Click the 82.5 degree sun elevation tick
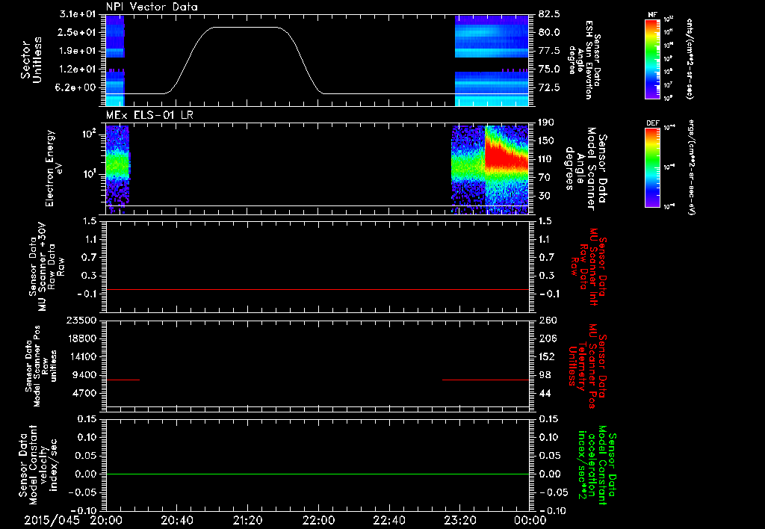Image resolution: width=765 pixels, height=529 pixels. [549, 14]
